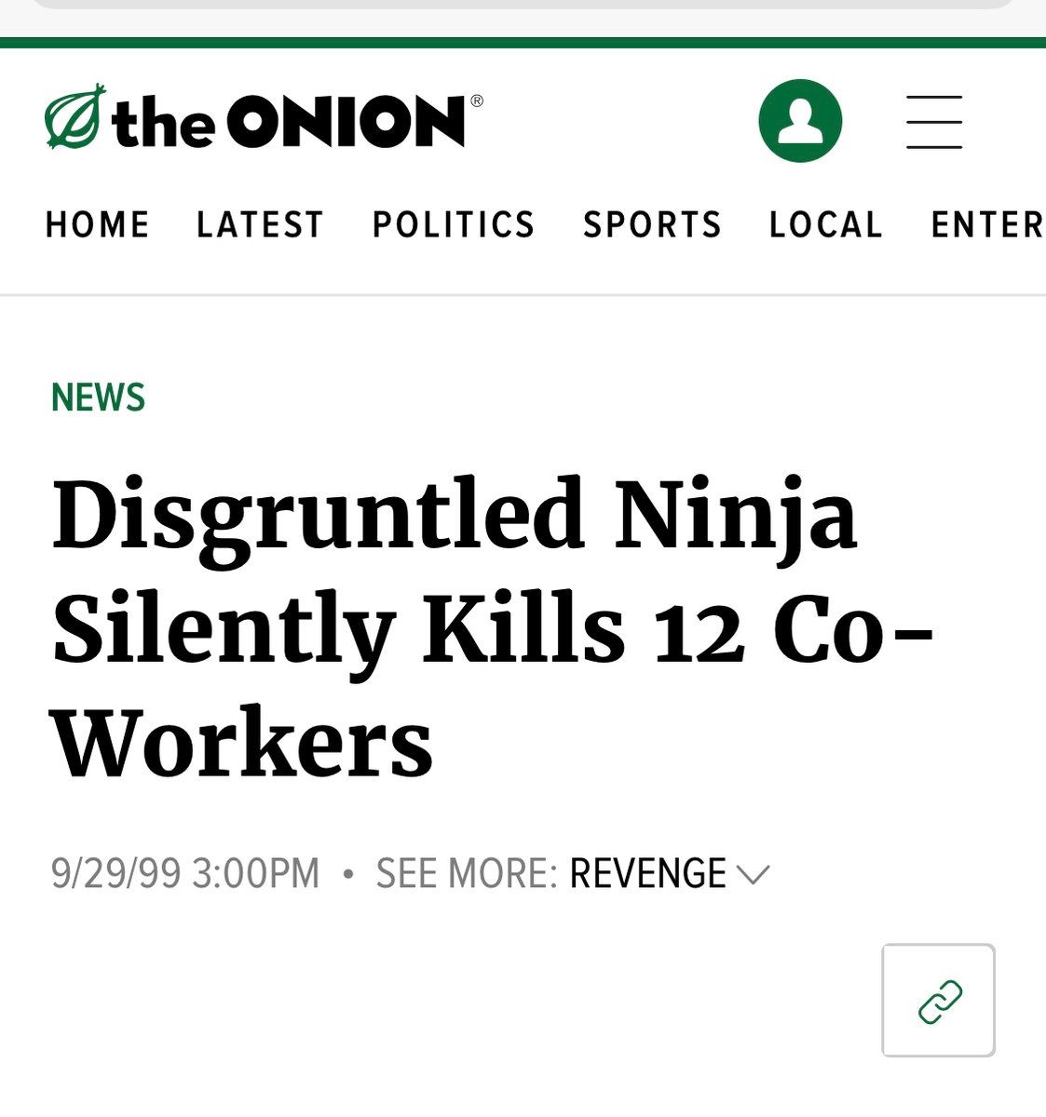The image size is (1046, 1117).
Task: Open the partially visible ENTER section
Action: (x=987, y=225)
